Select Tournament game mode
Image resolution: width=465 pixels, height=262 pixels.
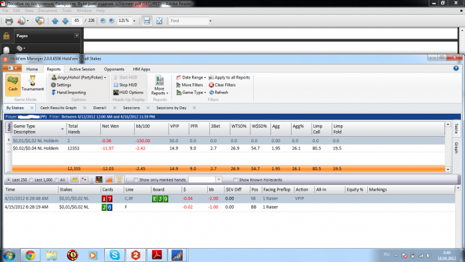click(x=33, y=84)
